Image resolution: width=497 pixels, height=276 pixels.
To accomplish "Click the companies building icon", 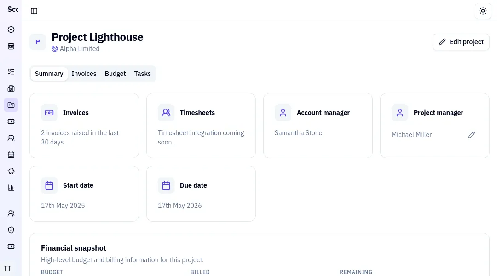I will (x=11, y=88).
